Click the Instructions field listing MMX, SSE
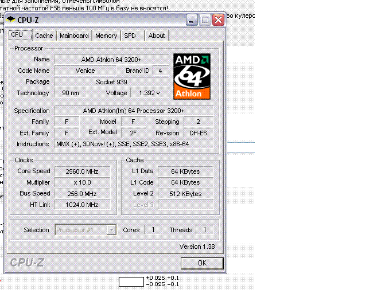The image size is (381, 305). click(134, 144)
